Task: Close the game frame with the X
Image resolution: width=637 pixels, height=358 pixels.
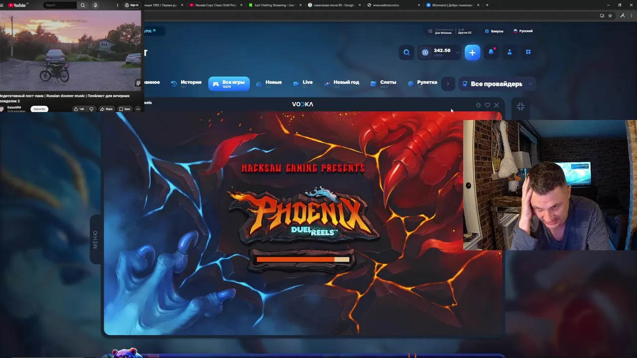Action: pyautogui.click(x=496, y=105)
